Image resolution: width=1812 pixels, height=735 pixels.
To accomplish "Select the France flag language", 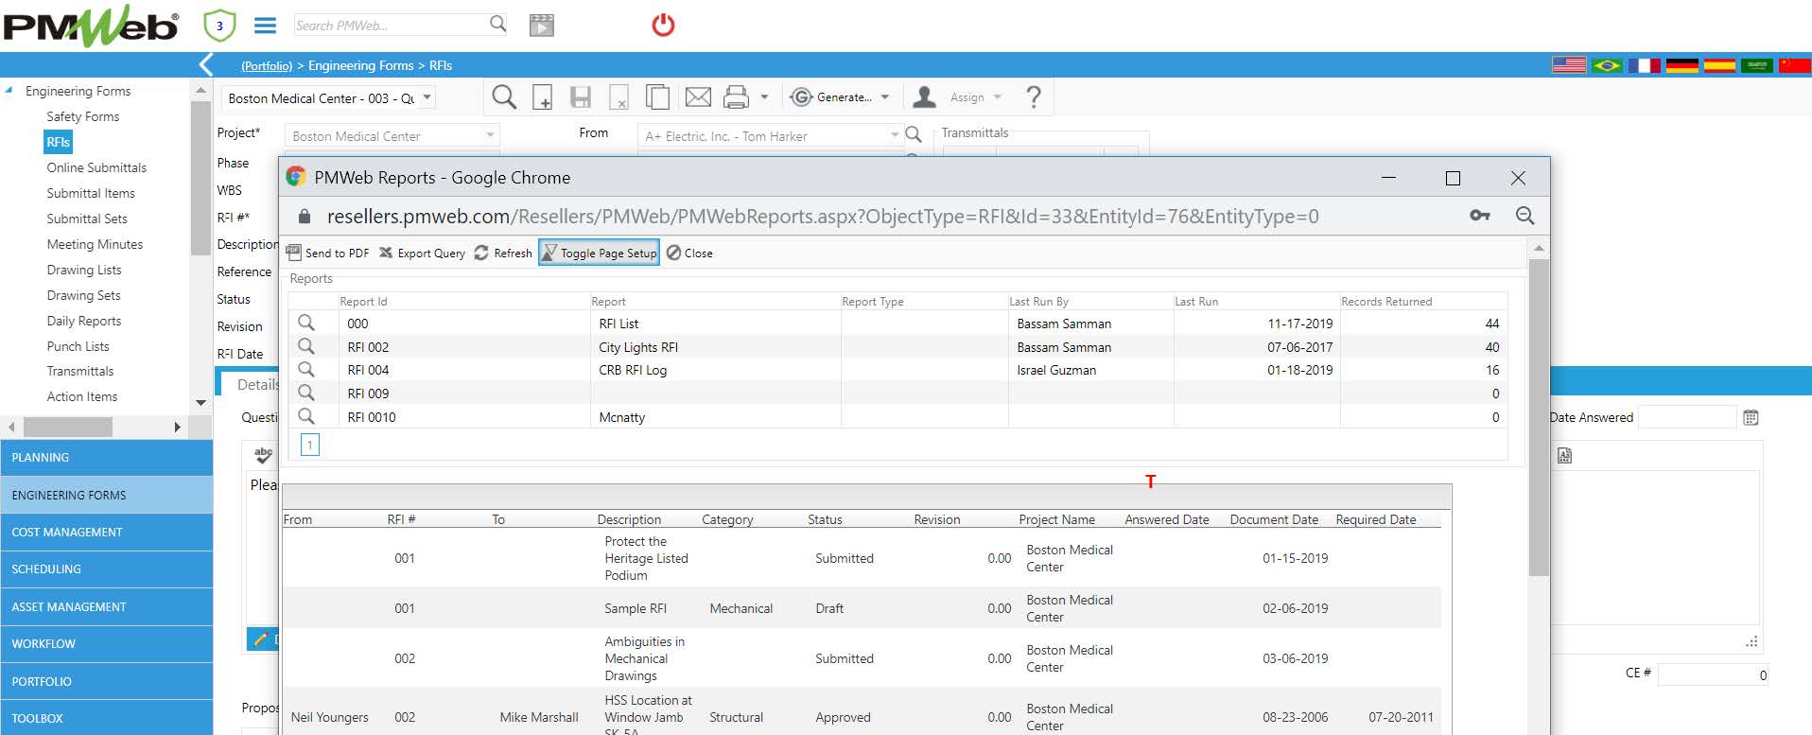I will (1644, 65).
